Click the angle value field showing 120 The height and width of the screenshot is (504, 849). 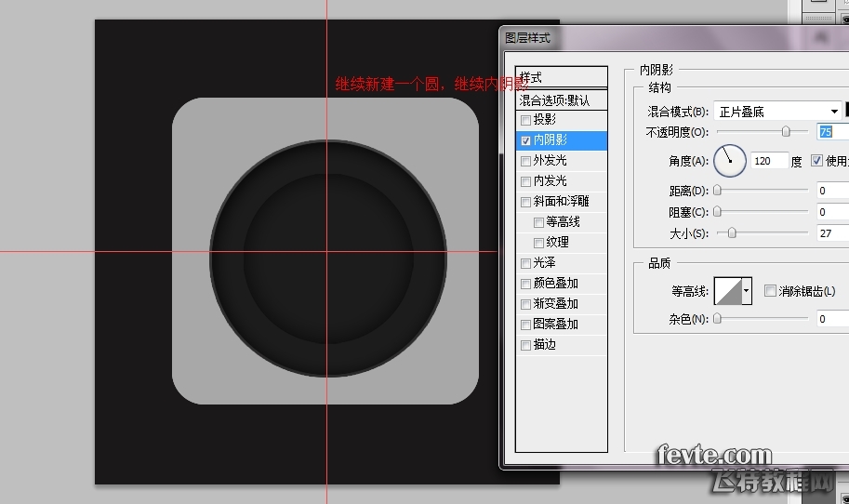pos(768,161)
